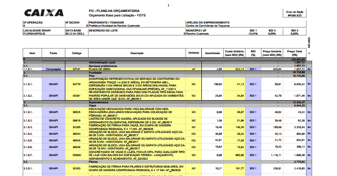Click the SINAPI cell in row 2.1.0.1
337x176 pixels.
click(53, 84)
